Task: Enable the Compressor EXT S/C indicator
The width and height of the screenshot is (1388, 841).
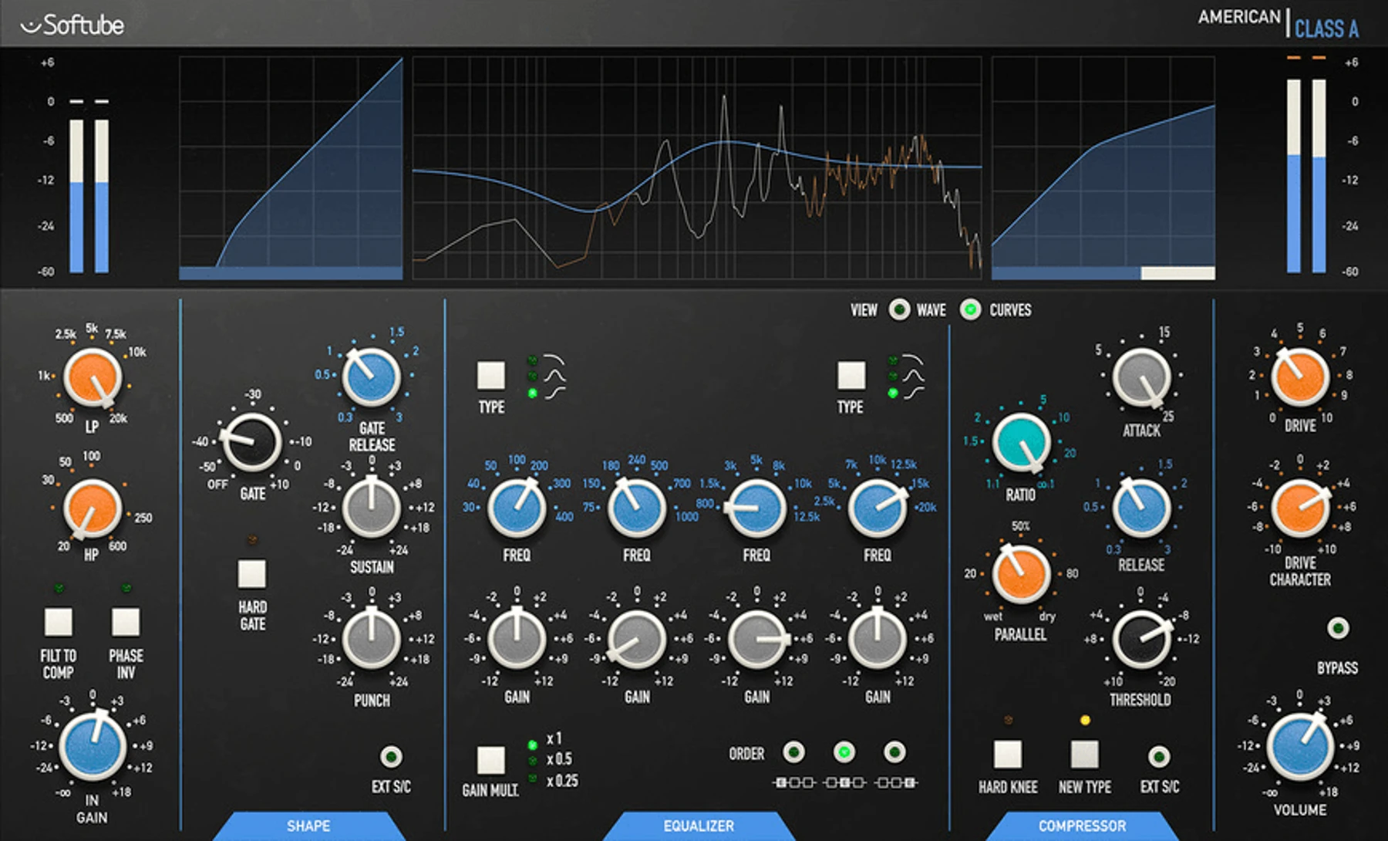Action: [x=1159, y=757]
